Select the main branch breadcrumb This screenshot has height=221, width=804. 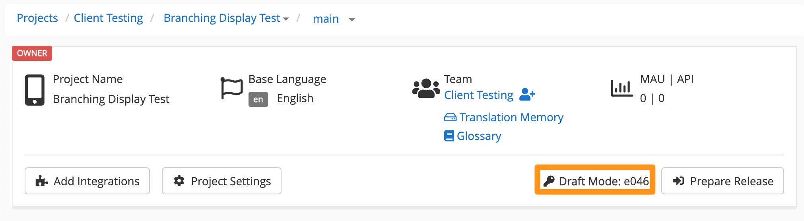pyautogui.click(x=326, y=19)
